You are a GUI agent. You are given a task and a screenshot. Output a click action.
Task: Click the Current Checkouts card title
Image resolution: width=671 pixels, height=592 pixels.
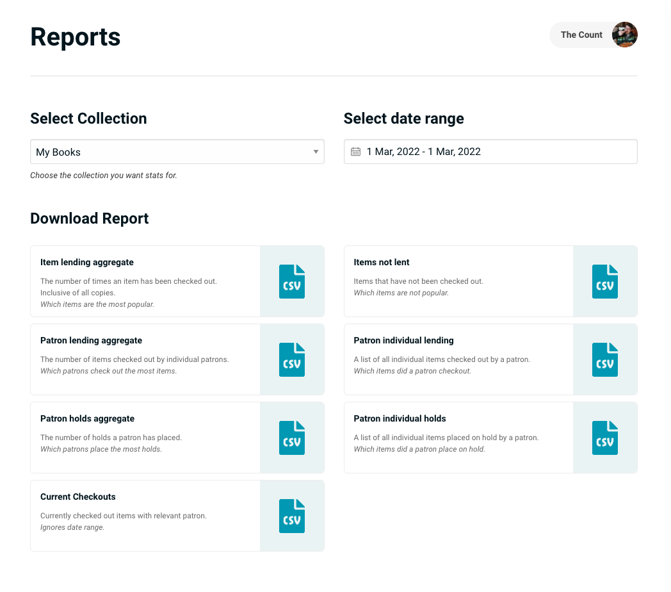click(x=78, y=497)
